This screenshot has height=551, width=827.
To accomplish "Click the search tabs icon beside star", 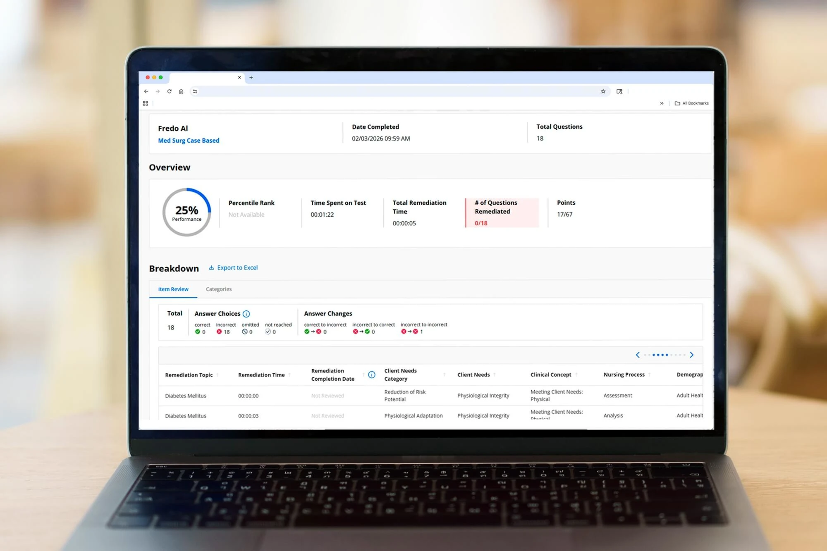I will 619,91.
